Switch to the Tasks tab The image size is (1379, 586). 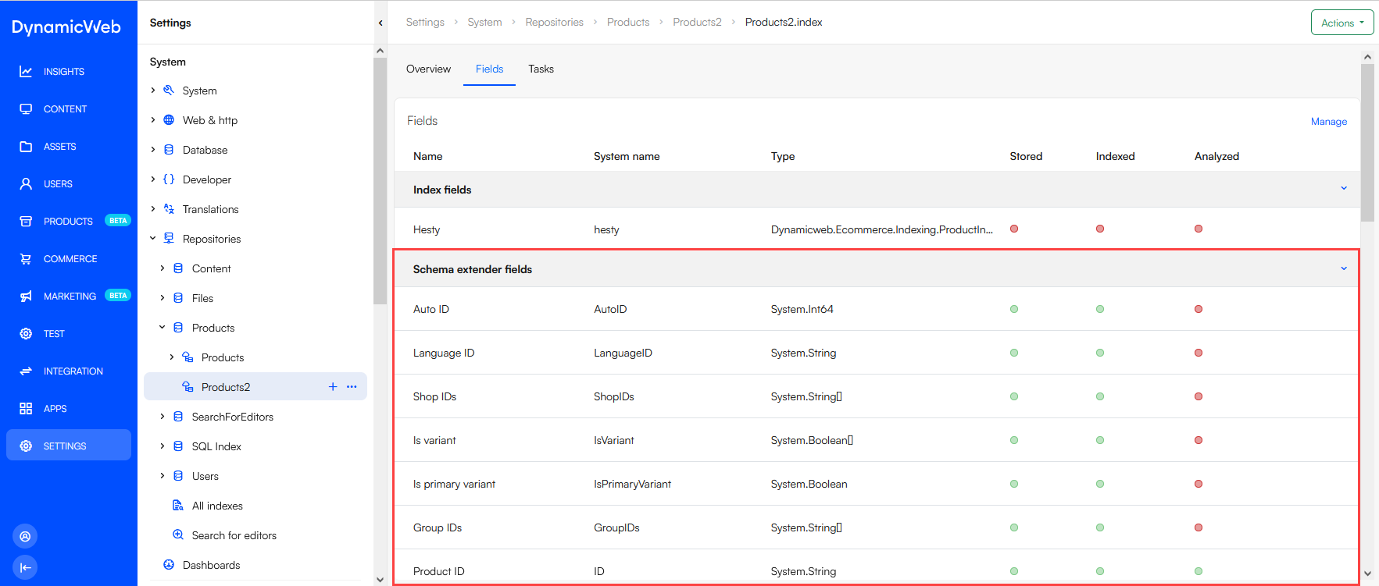click(541, 69)
